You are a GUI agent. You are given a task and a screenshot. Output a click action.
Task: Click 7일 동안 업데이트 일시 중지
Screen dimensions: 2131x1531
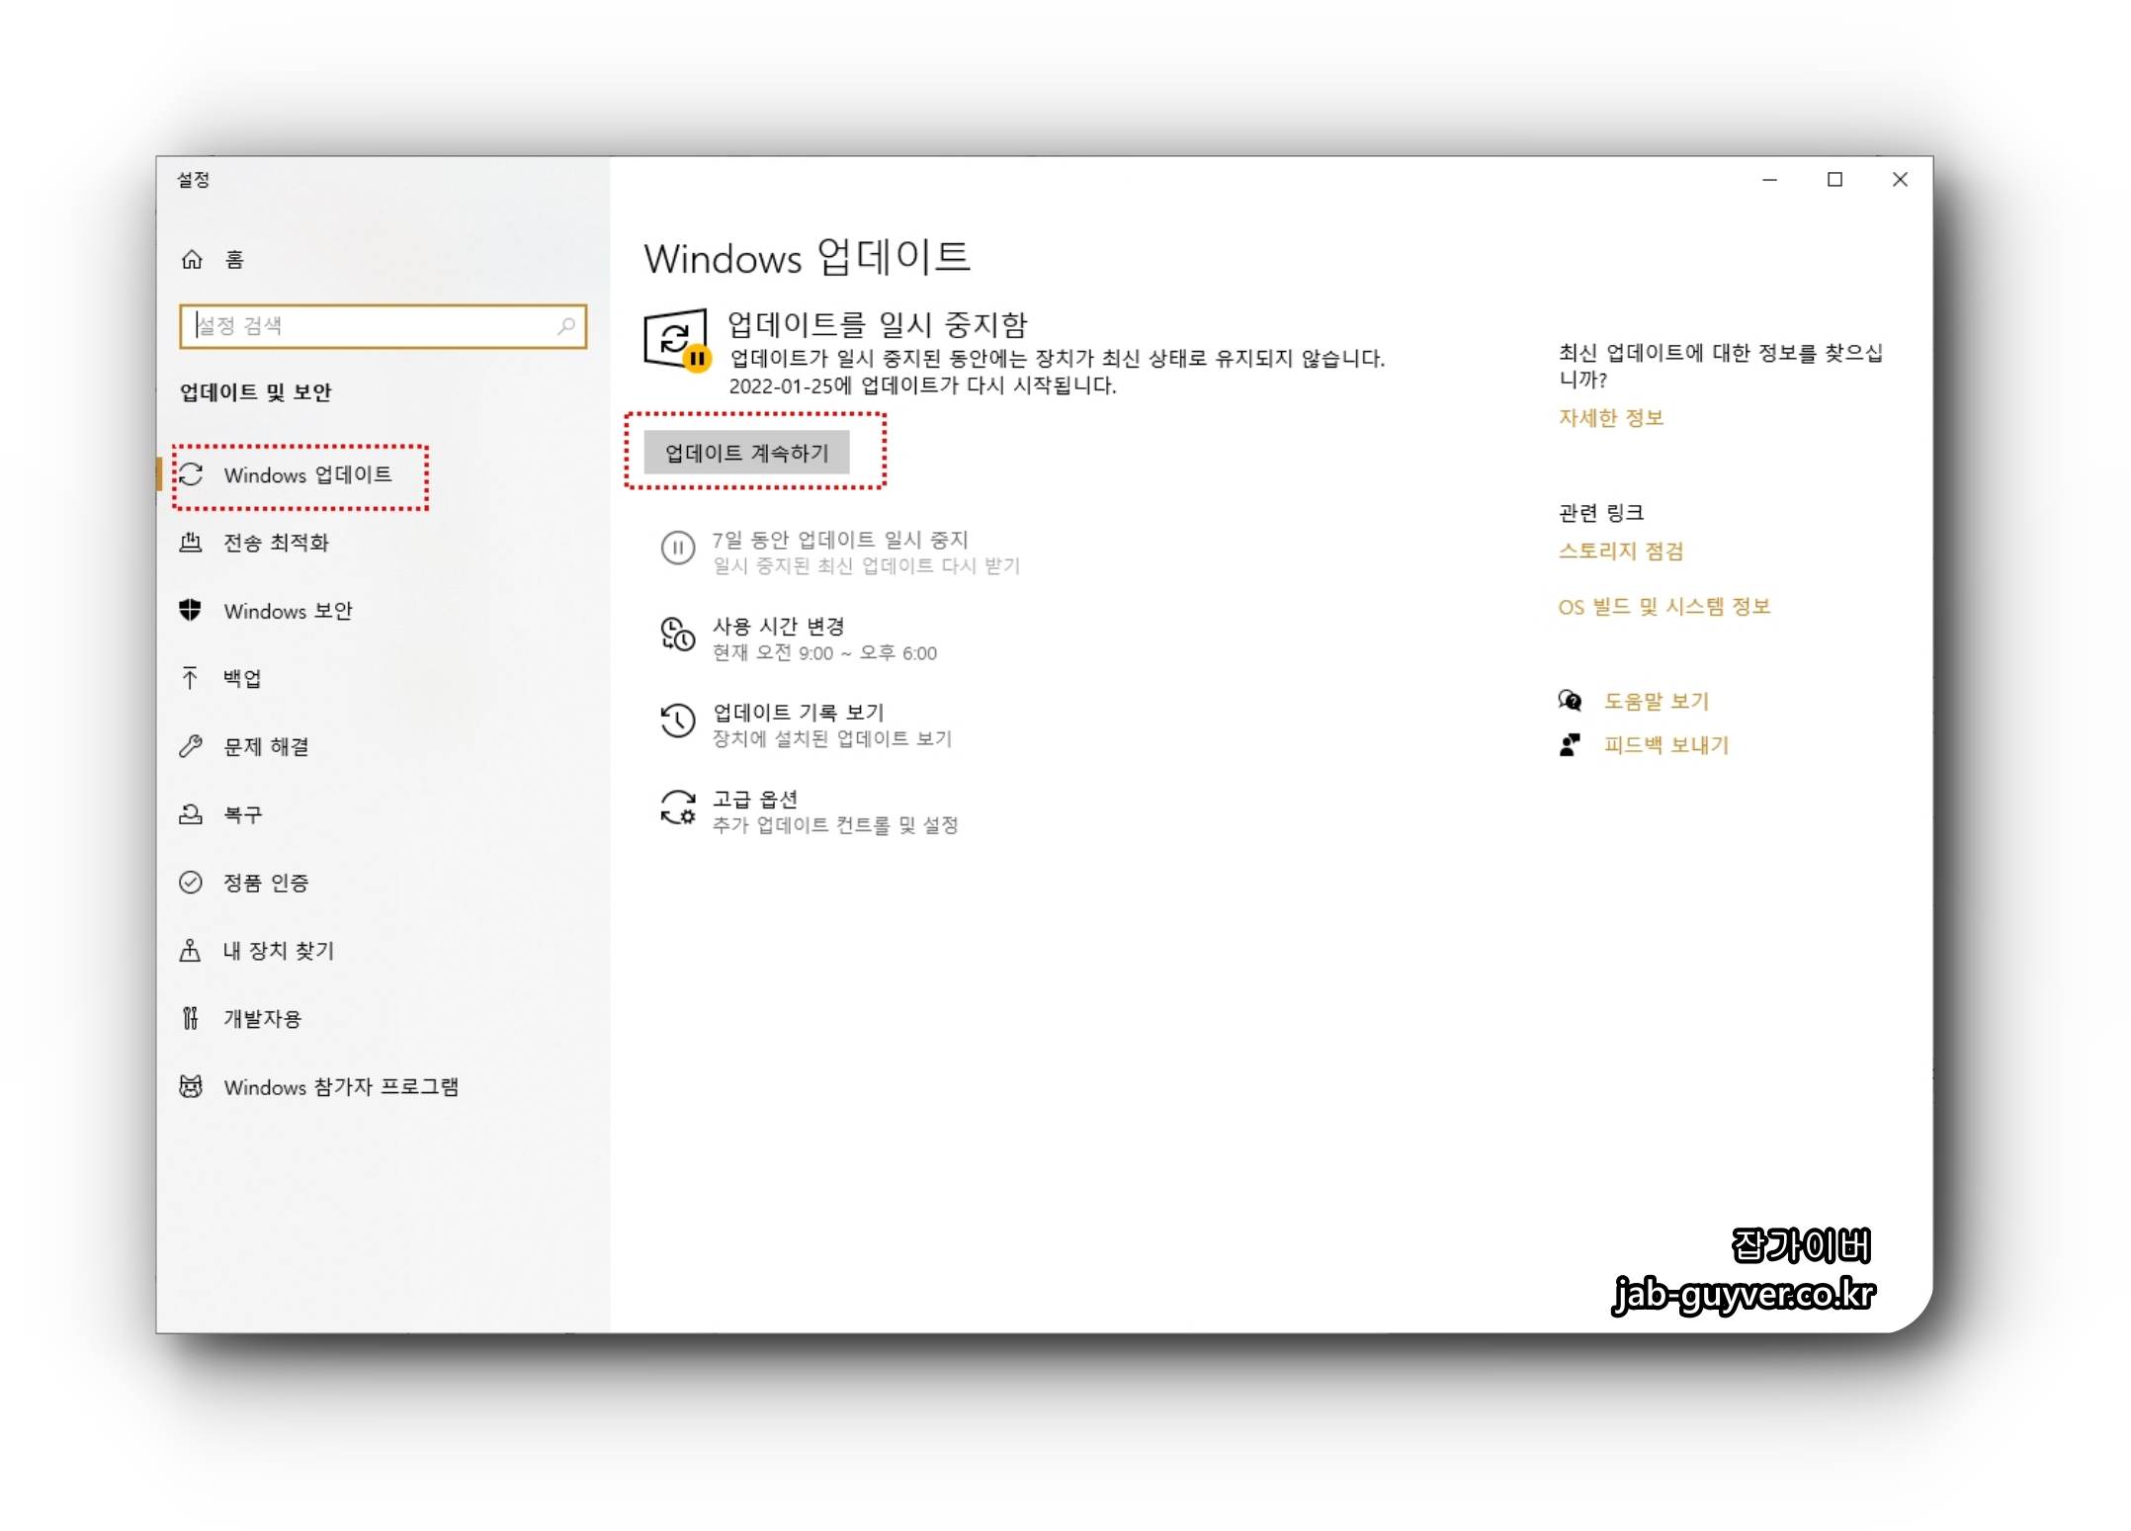click(x=839, y=541)
